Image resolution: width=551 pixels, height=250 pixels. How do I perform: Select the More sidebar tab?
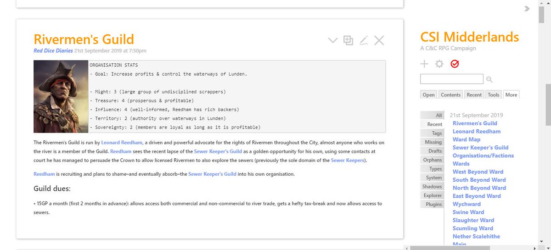click(x=511, y=94)
